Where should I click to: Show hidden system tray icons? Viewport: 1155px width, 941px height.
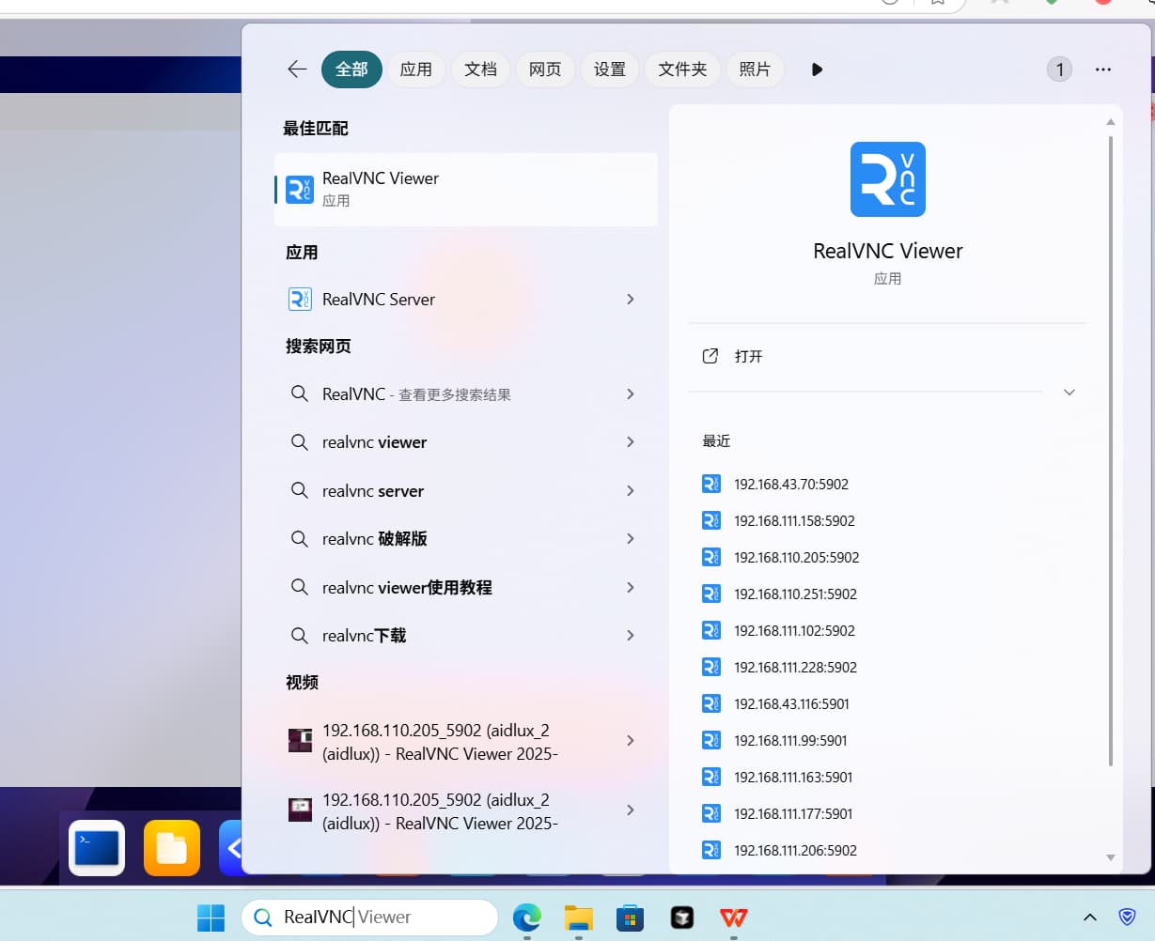tap(1089, 918)
